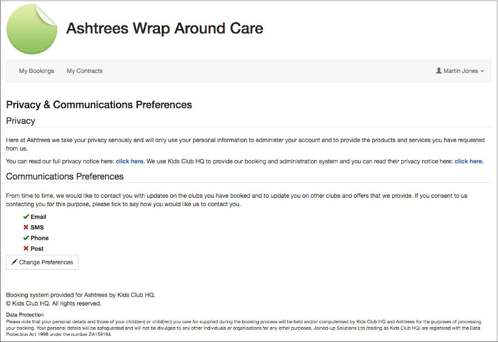Select the Email preference label
This screenshot has width=498, height=342.
[38, 217]
